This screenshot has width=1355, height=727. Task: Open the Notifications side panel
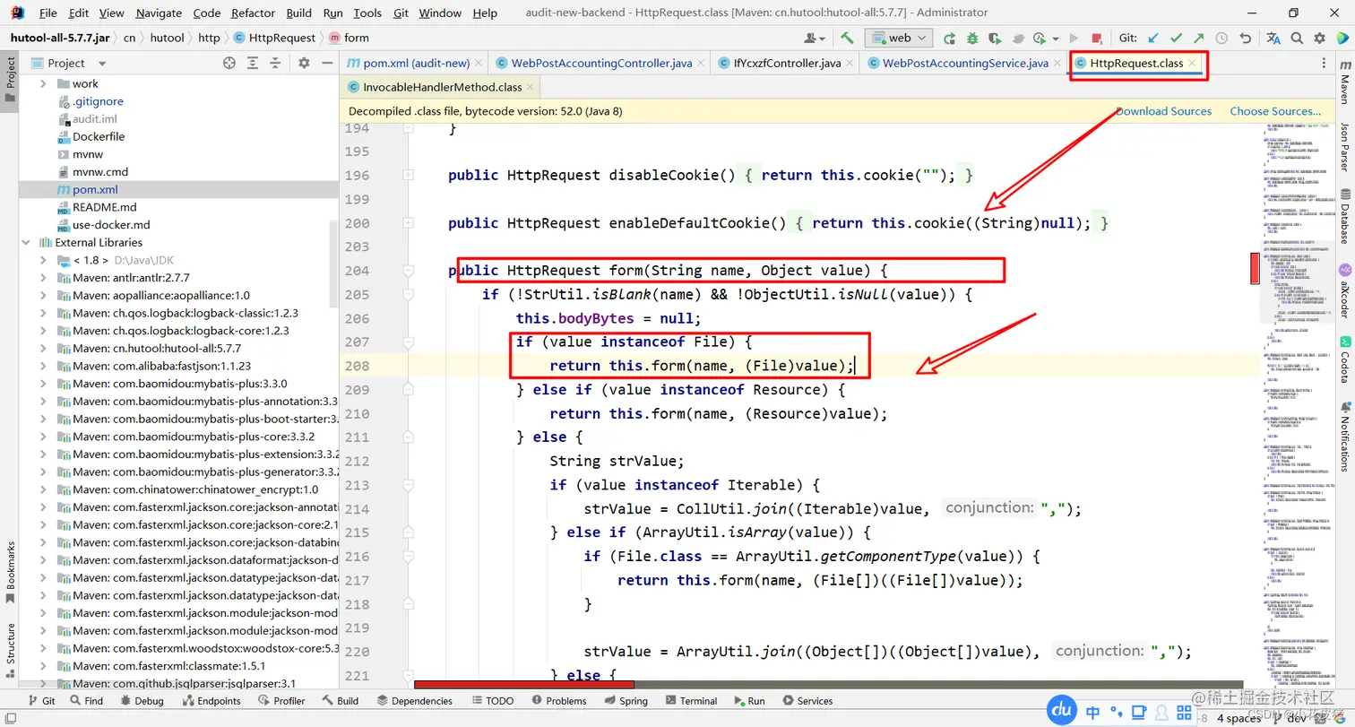[1344, 436]
